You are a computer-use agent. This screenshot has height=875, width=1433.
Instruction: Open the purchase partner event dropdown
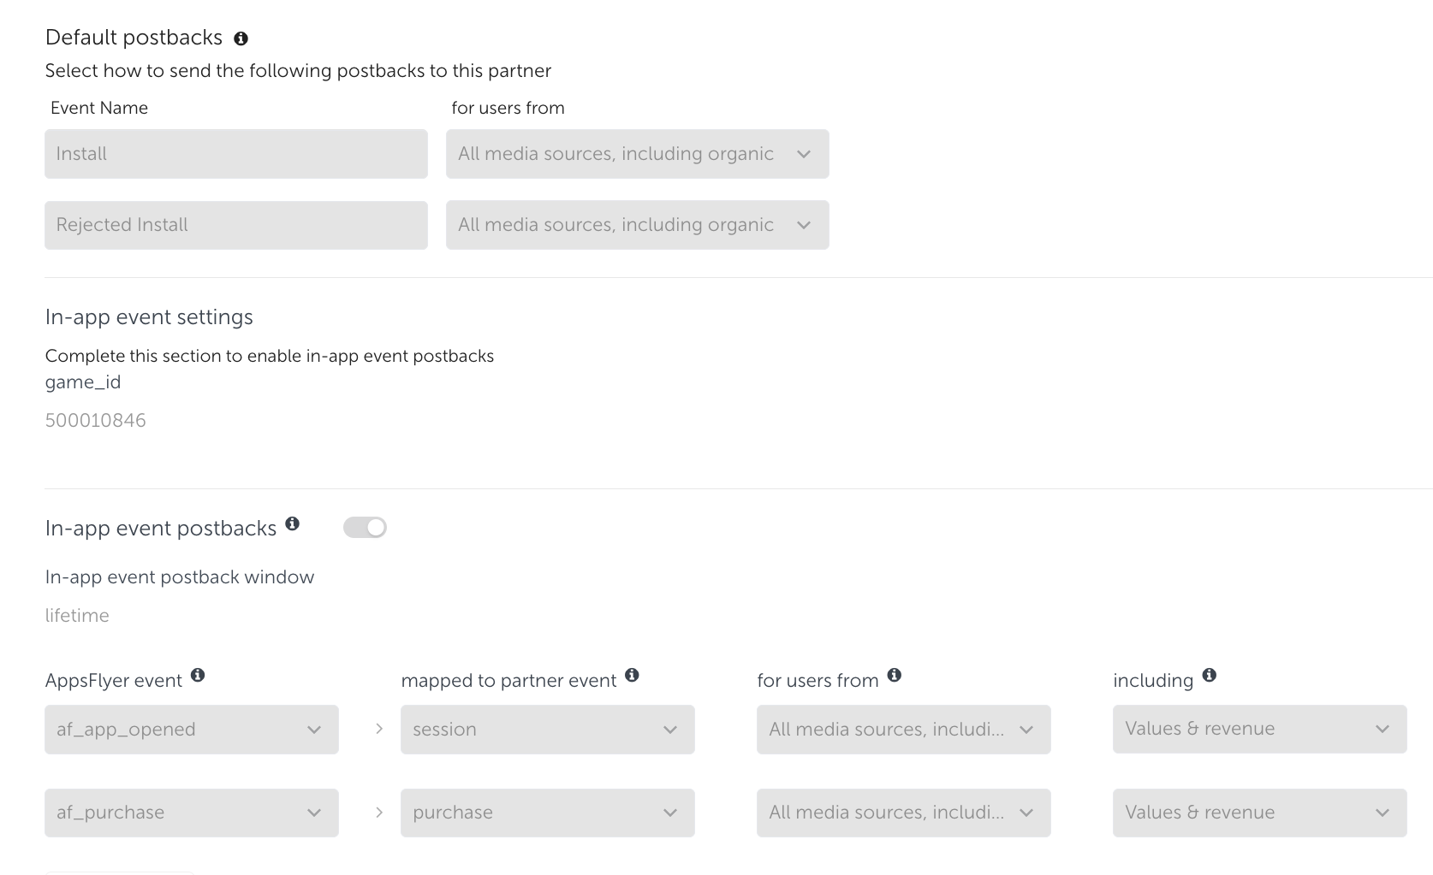[547, 813]
